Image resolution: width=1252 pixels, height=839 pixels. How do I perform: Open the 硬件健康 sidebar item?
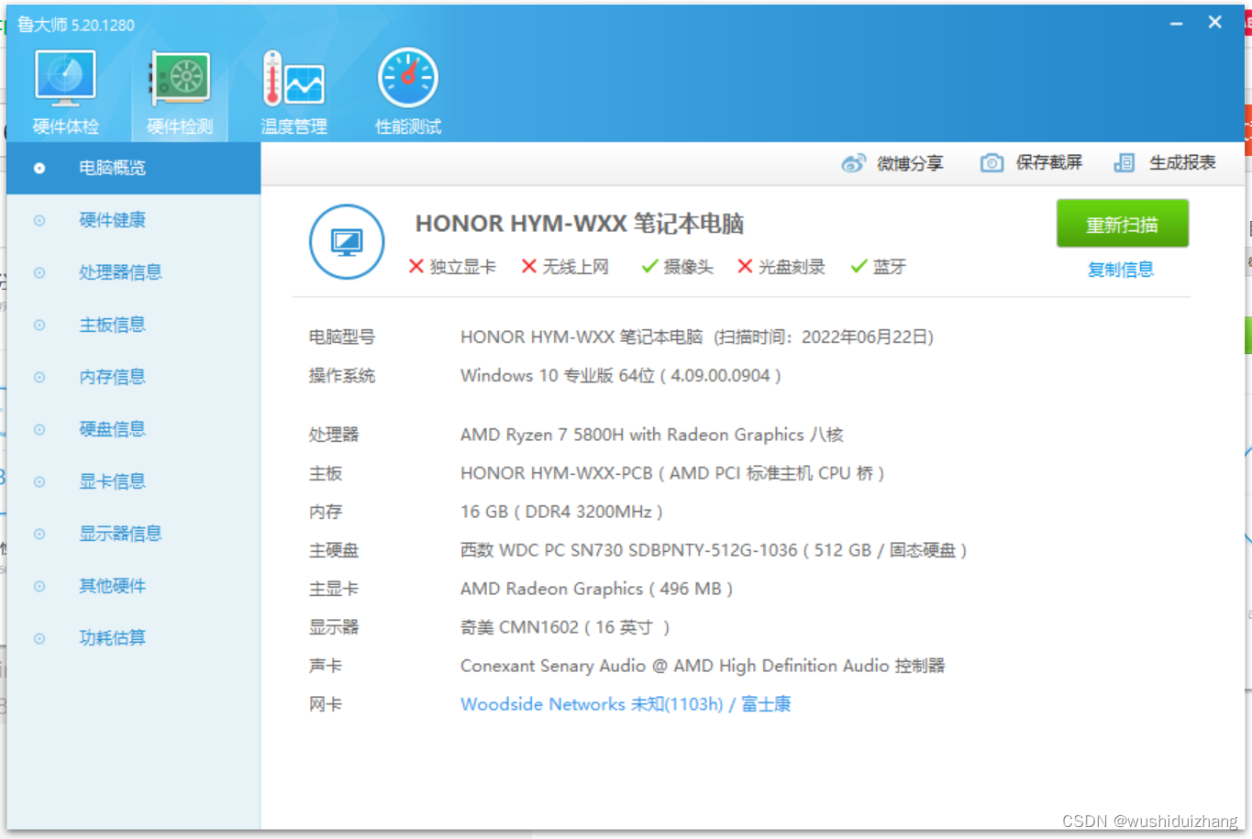[x=134, y=220]
